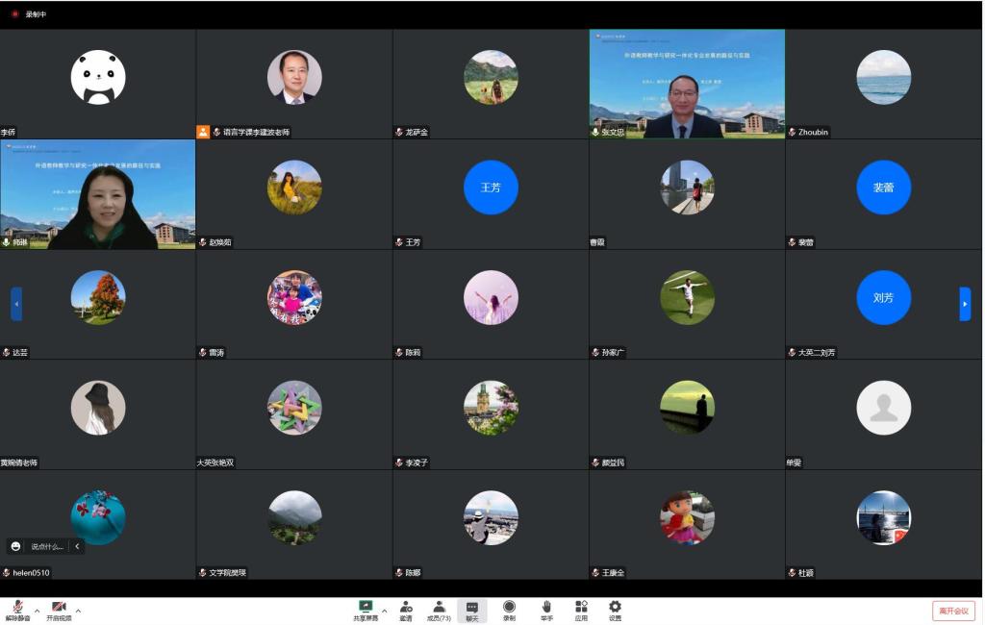This screenshot has width=985, height=625.
Task: Select 张文忠's video tile
Action: [x=687, y=84]
